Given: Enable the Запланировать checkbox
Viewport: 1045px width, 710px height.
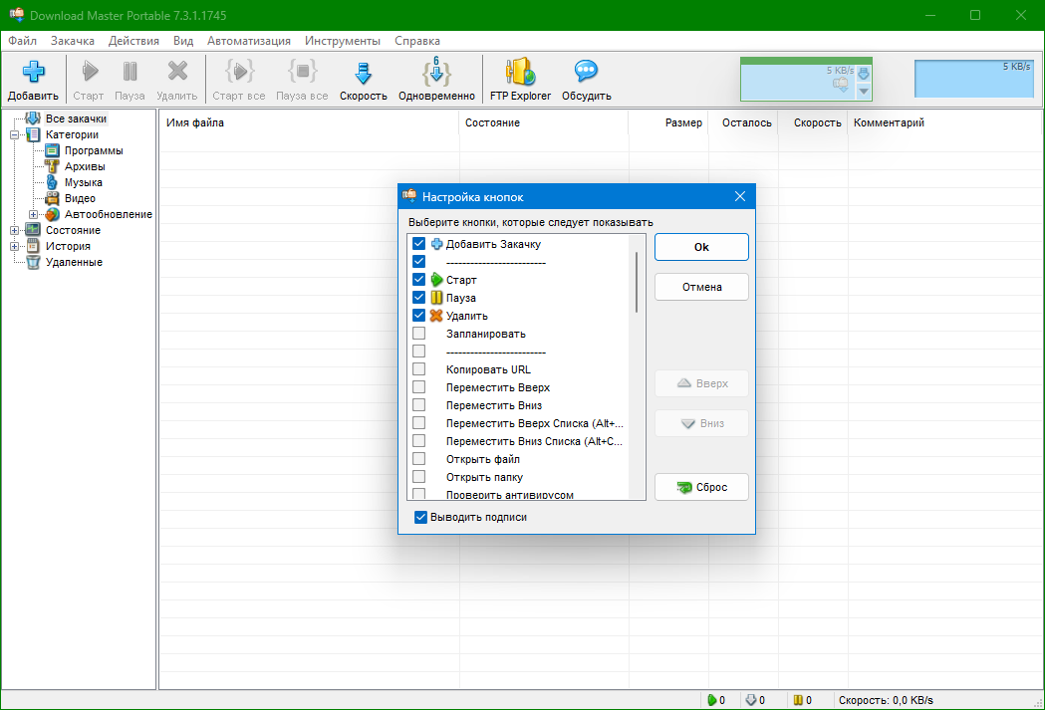Looking at the screenshot, I should (419, 334).
